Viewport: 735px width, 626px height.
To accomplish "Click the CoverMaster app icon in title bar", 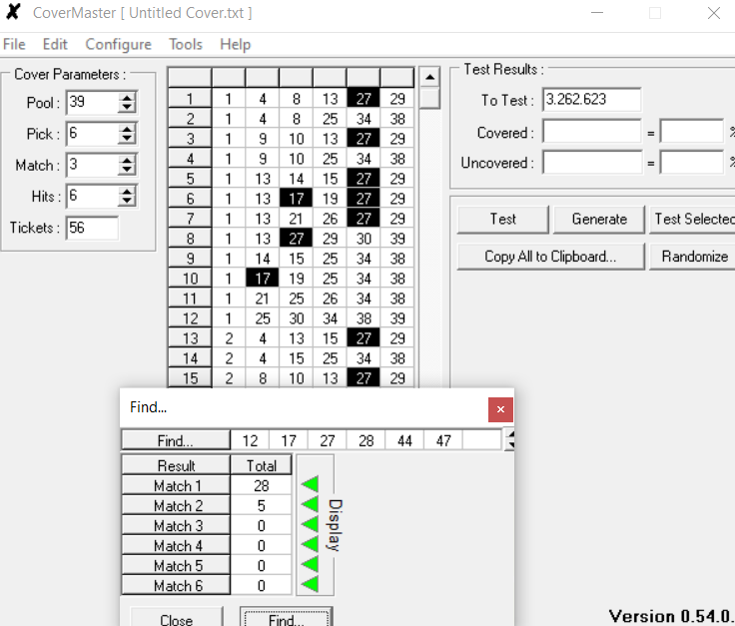I will click(14, 12).
